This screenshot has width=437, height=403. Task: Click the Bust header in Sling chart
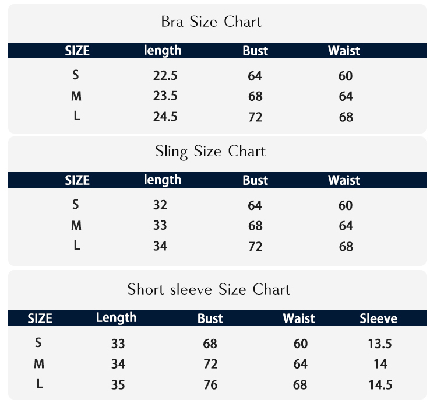255,180
